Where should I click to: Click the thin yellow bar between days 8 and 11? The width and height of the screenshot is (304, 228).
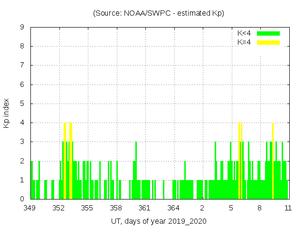(x=273, y=161)
